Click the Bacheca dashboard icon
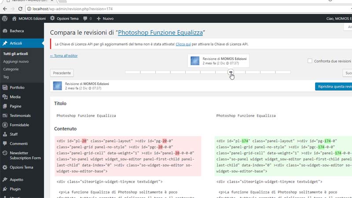Image resolution: width=352 pixels, height=198 pixels. 5,31
